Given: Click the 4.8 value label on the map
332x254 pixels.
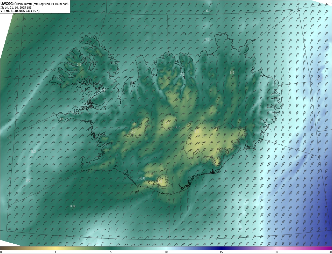Looking at the screenshot, I should [72, 206].
